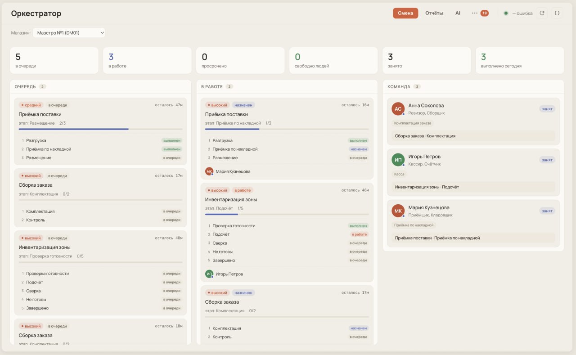Click 'Завершено' step in queued Инвентаризация зоны
576x355 pixels.
click(37, 308)
